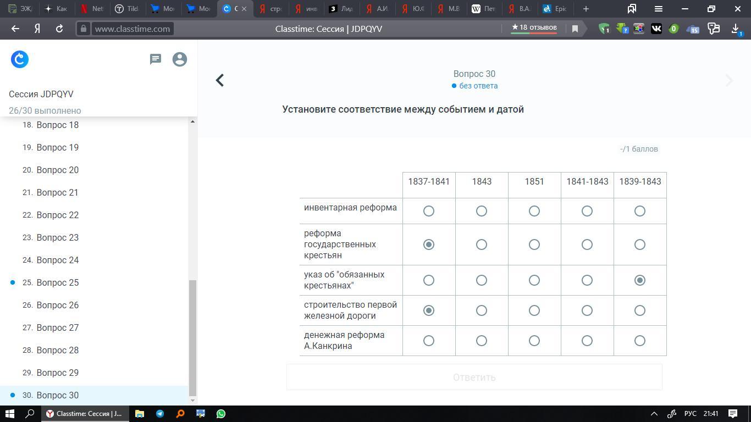This screenshot has width=751, height=422.
Task: Open the Yandex Collections toolbar icon
Action: (x=714, y=29)
